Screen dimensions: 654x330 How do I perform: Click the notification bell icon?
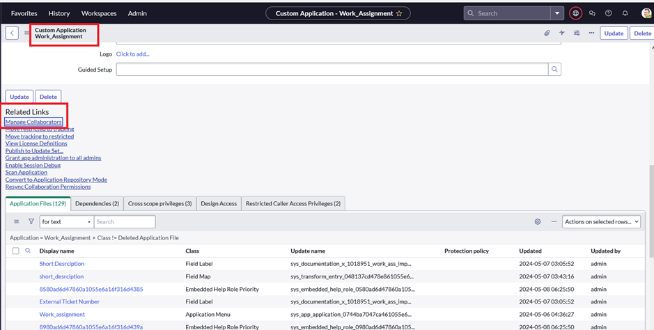coord(625,13)
